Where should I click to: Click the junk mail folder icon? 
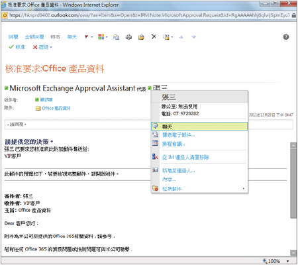[x=155, y=188]
